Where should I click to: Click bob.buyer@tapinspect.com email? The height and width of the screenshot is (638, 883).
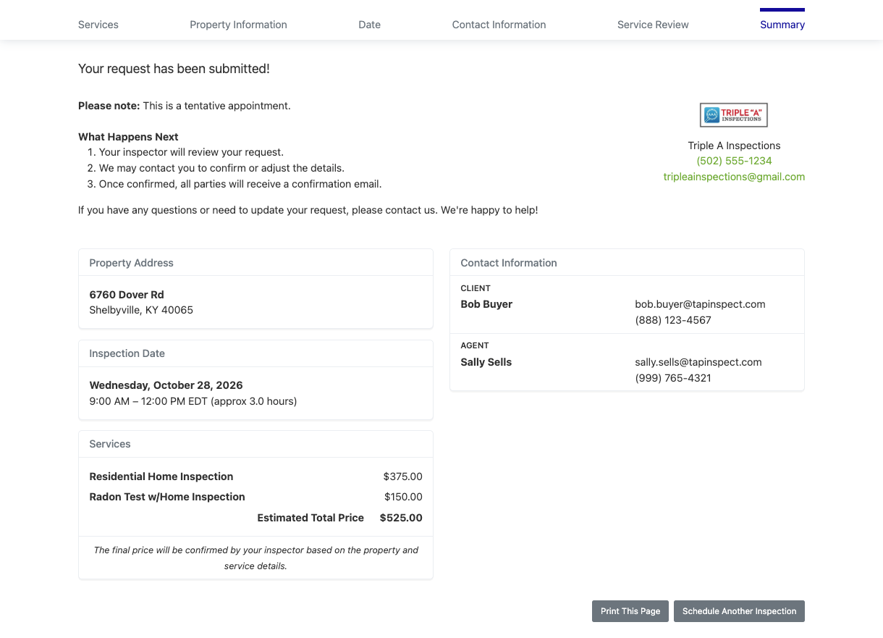pyautogui.click(x=700, y=304)
